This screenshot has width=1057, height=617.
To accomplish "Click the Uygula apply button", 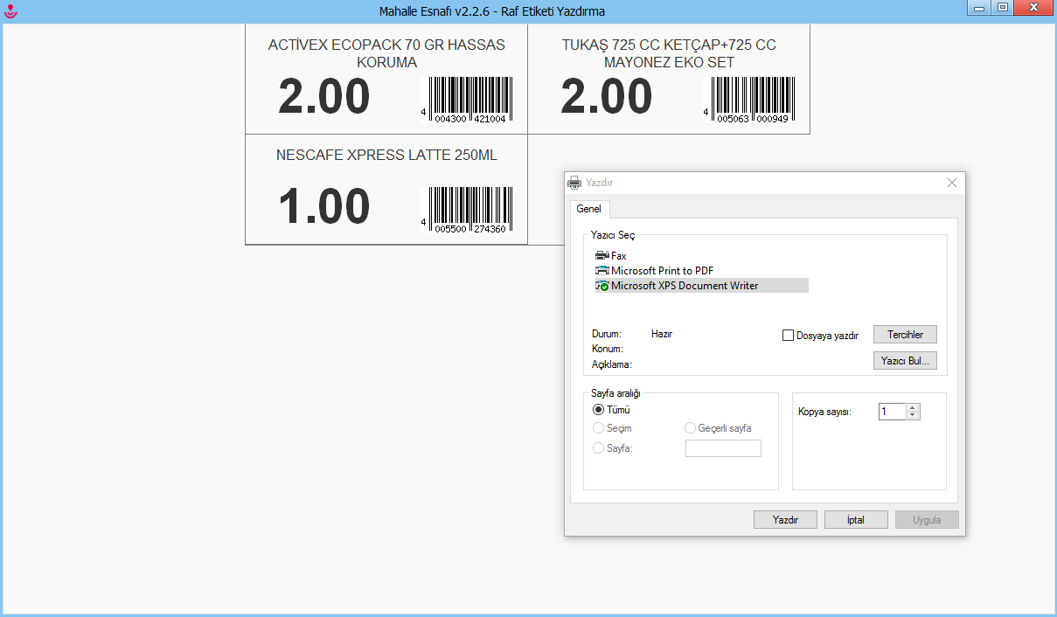I will pyautogui.click(x=927, y=520).
